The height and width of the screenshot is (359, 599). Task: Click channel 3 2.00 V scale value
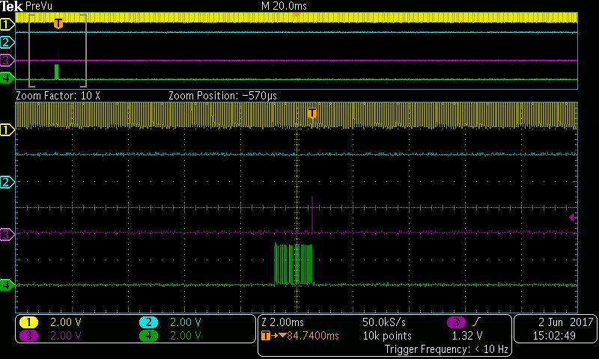(66, 336)
